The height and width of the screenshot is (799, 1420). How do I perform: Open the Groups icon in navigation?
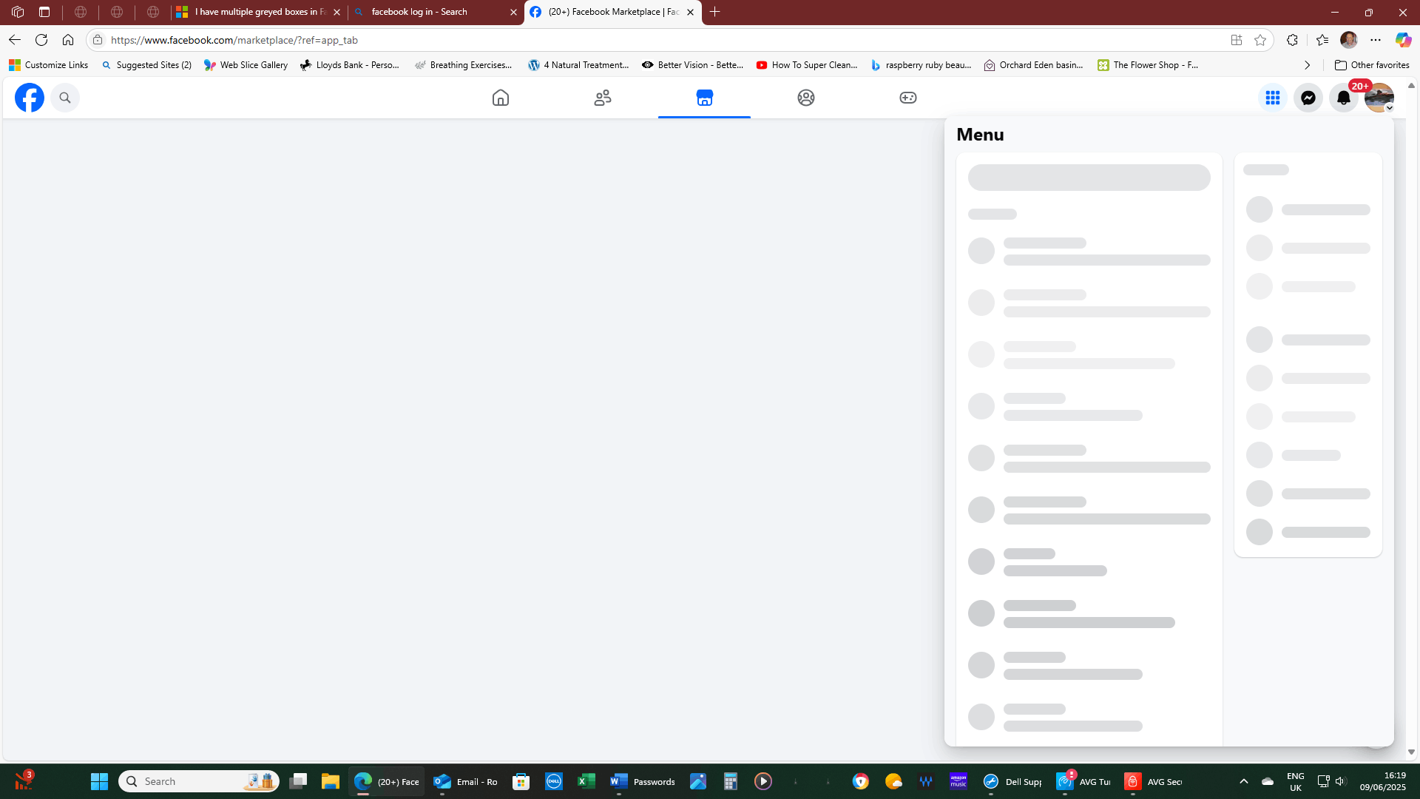(806, 98)
